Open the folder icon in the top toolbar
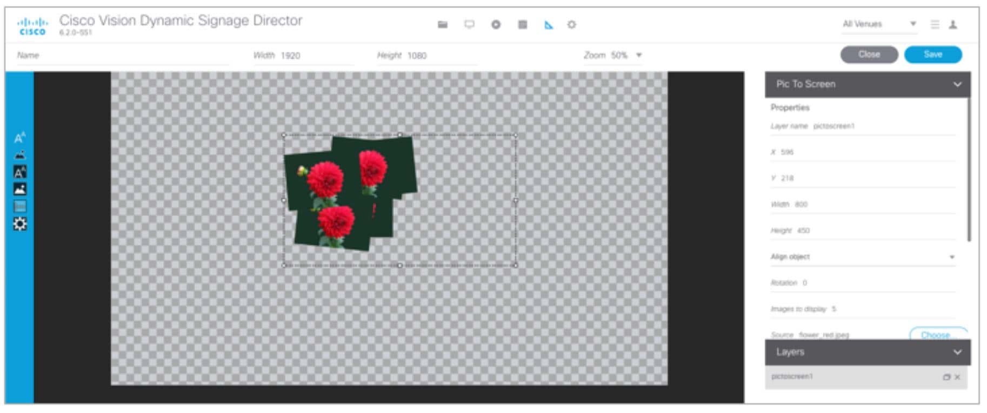Image resolution: width=987 pixels, height=413 pixels. pyautogui.click(x=442, y=24)
